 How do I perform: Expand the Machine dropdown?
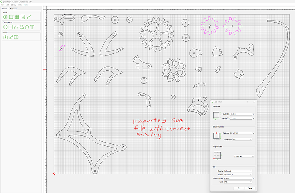[238, 175]
